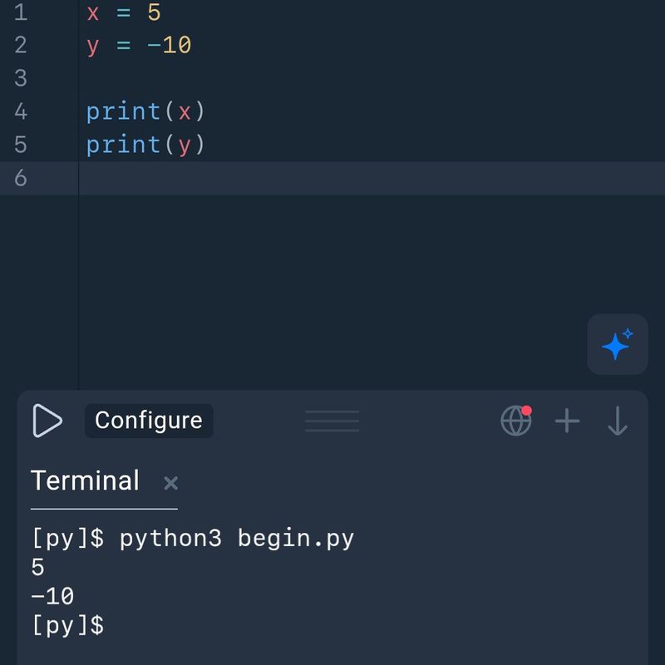The height and width of the screenshot is (665, 665).
Task: Focus the last '[py]$' terminal prompt
Action: tap(68, 625)
